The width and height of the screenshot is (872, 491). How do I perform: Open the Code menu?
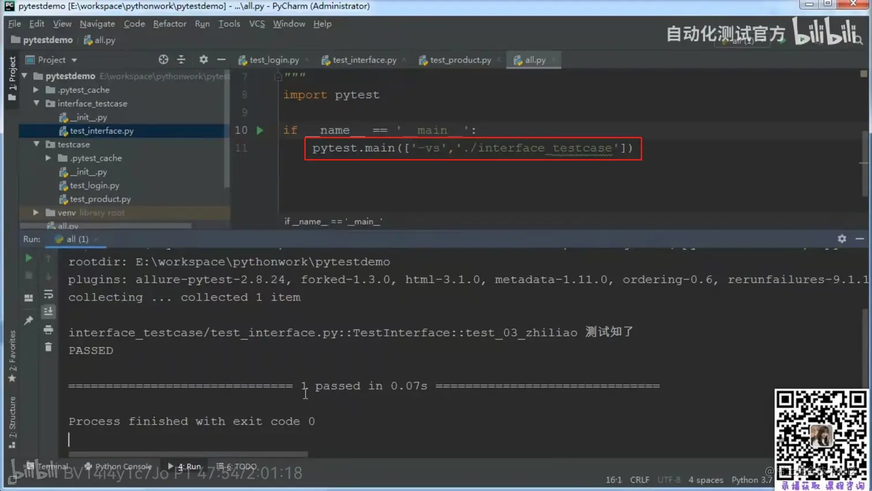pyautogui.click(x=134, y=24)
